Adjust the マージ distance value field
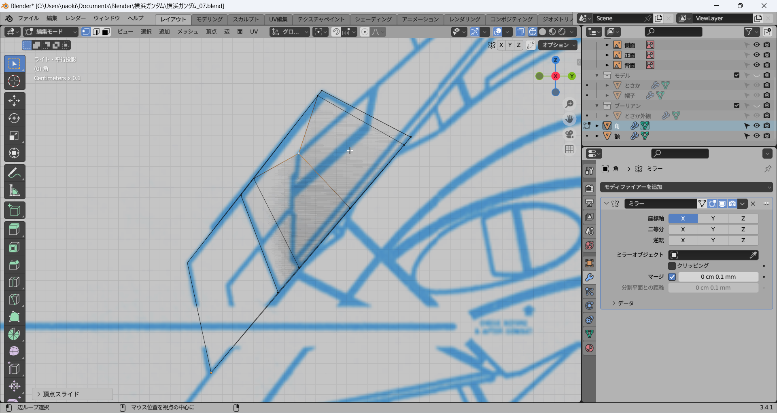Screen dimensions: 777x413 (x=718, y=277)
